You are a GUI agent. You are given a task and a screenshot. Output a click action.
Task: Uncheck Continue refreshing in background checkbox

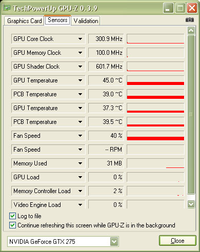point(12,225)
